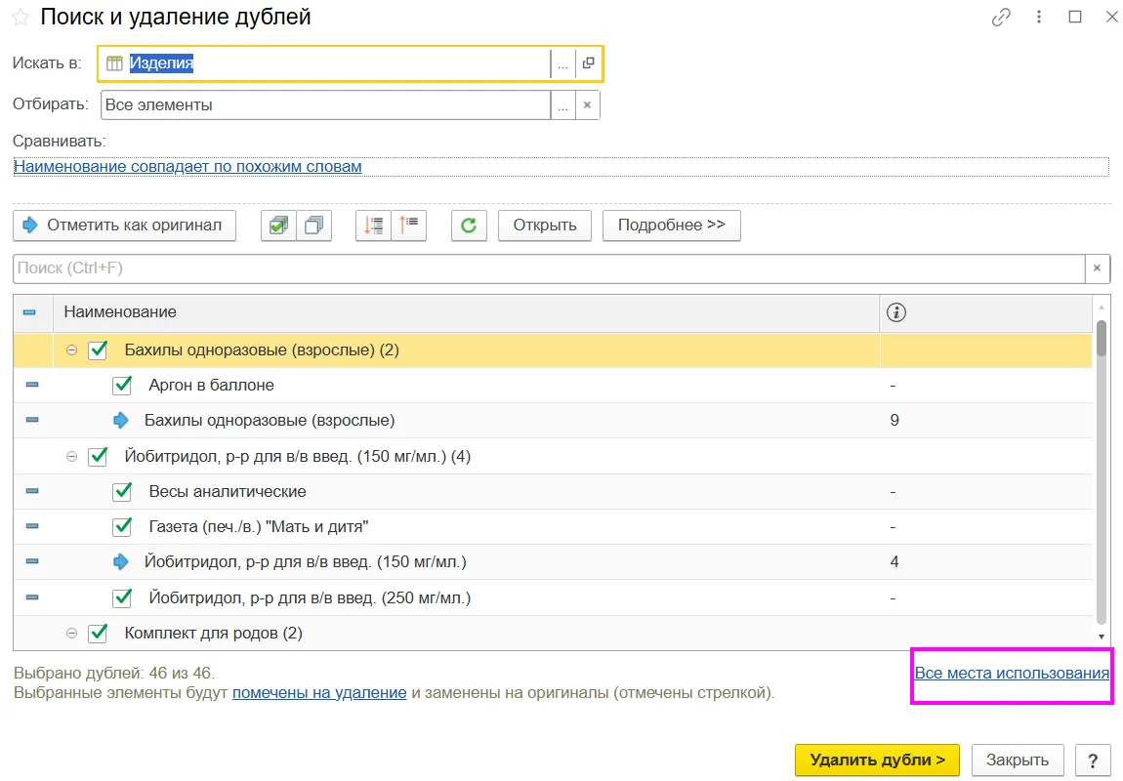Viewport: 1123px width, 781px height.
Task: Open the selection ellipsis for Отбирать
Action: [x=562, y=105]
